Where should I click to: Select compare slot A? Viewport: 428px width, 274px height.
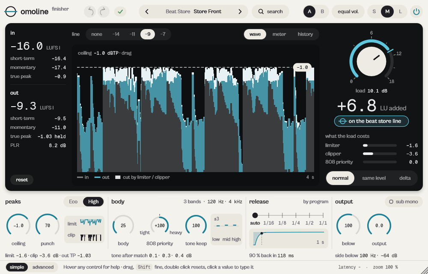[309, 12]
